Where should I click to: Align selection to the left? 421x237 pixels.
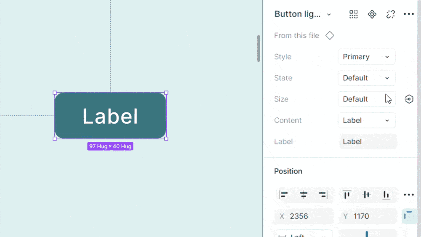[284, 195]
